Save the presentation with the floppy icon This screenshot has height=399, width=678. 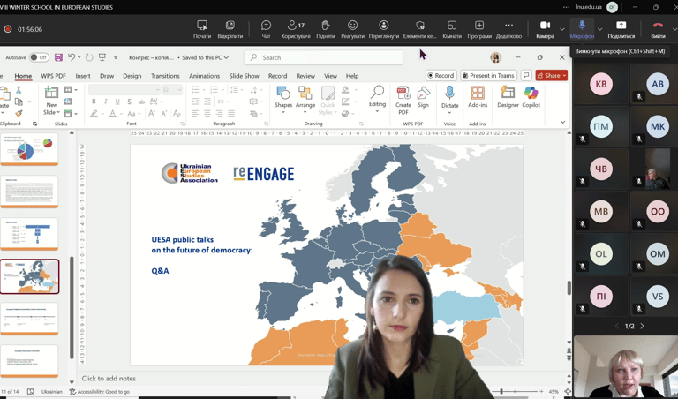[58, 57]
